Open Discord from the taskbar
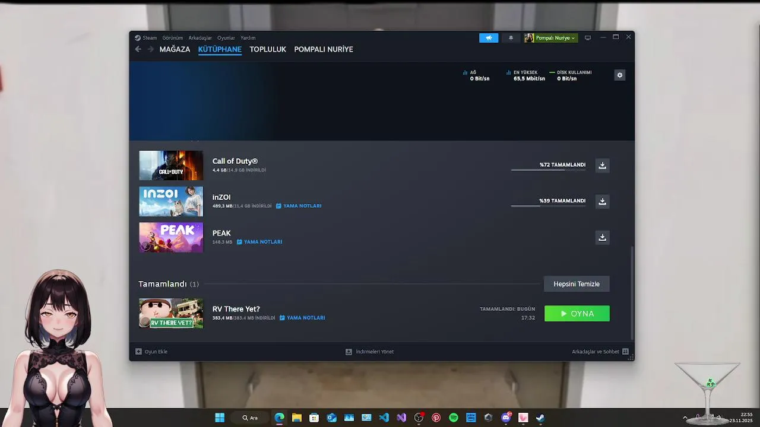 tap(506, 418)
